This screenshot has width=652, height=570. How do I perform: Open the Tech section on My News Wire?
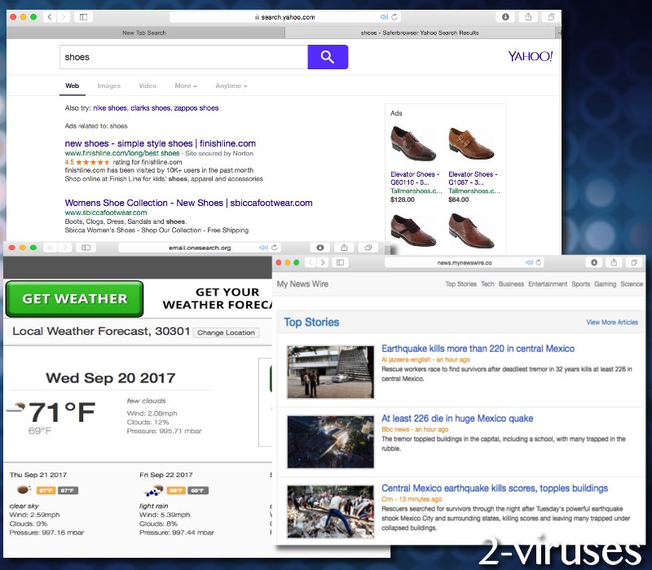click(487, 284)
